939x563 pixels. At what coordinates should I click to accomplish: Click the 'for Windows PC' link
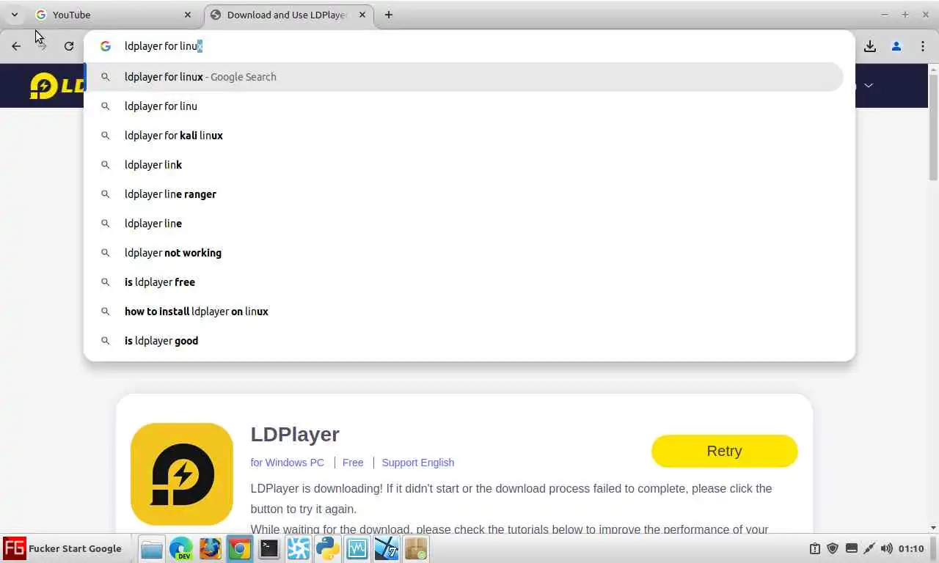(x=288, y=463)
